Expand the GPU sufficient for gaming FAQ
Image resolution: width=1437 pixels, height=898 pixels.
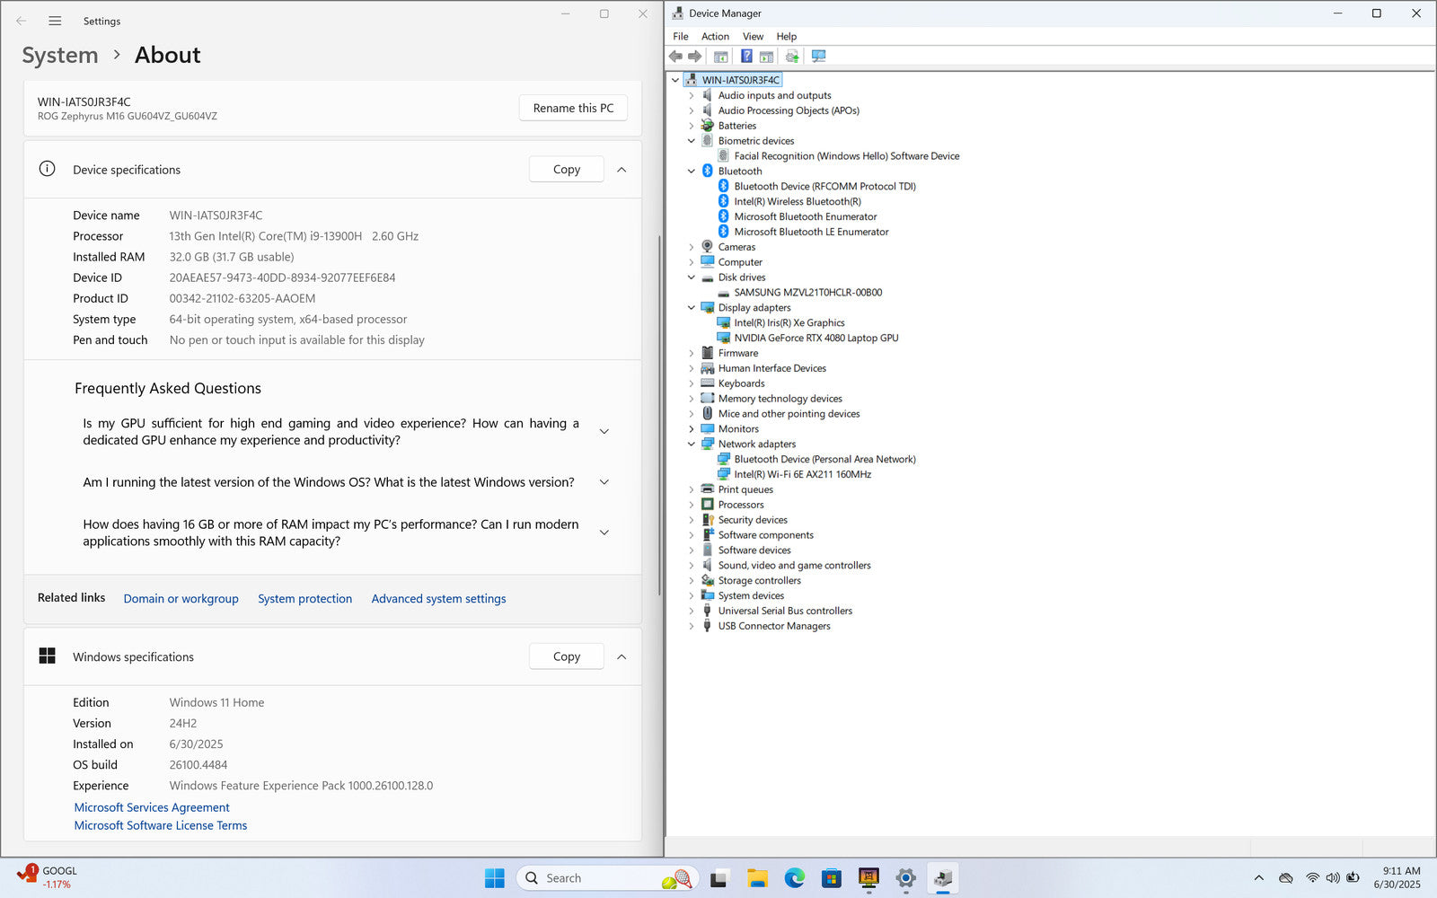click(604, 432)
